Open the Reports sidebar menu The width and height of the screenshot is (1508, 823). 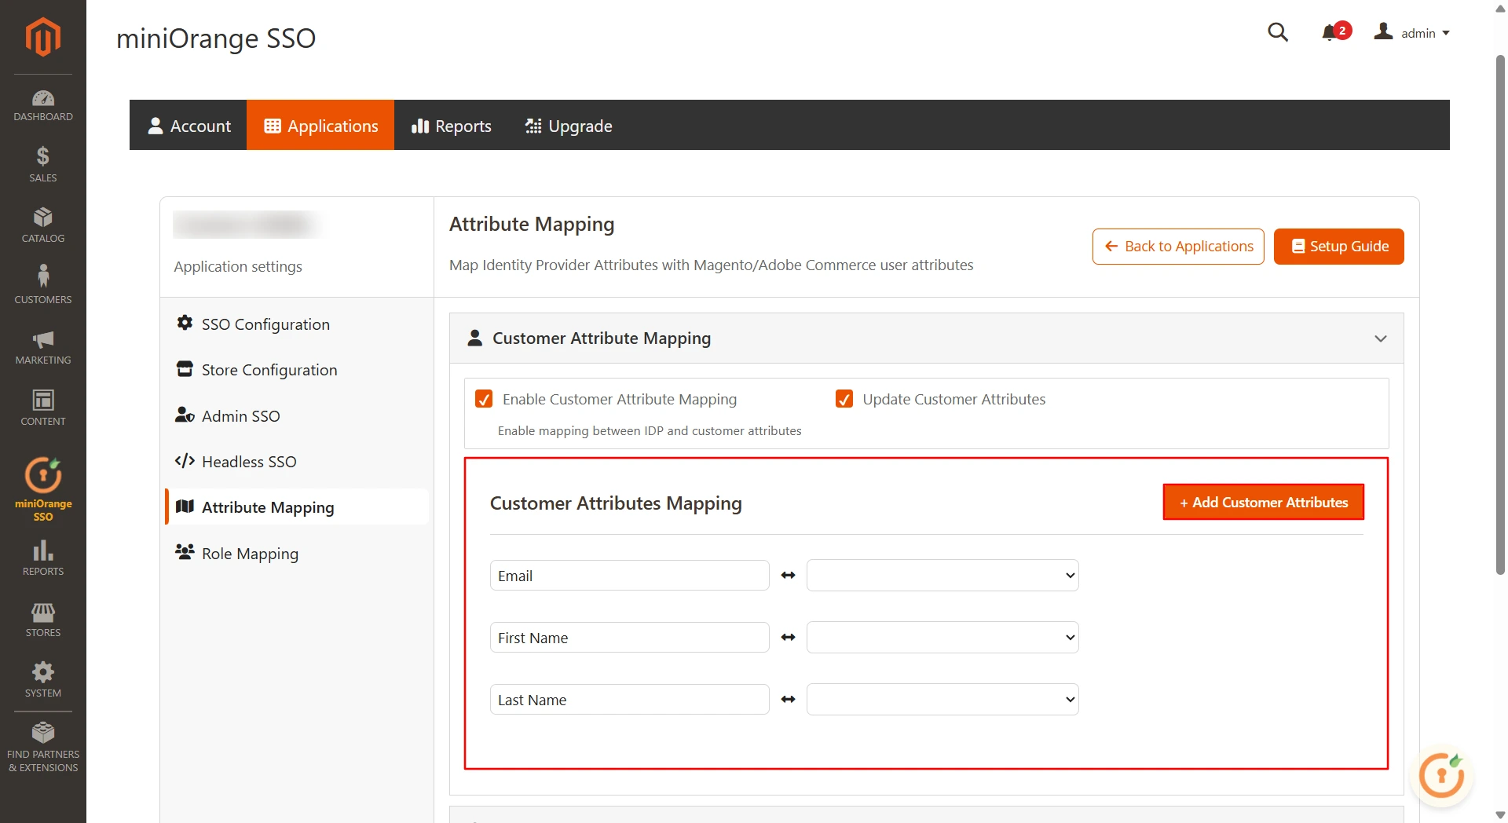click(x=42, y=558)
